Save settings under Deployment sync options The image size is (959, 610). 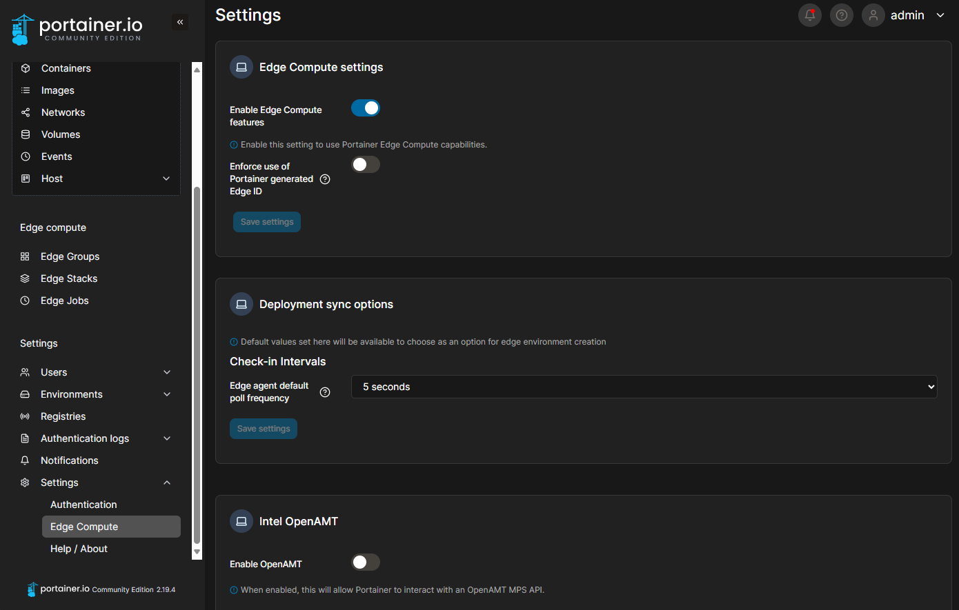coord(264,429)
